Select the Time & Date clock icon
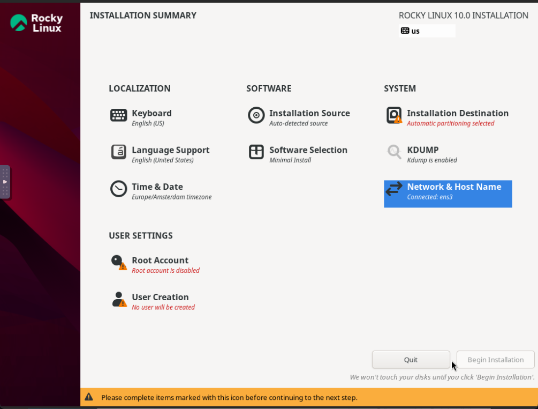The width and height of the screenshot is (538, 409). (118, 189)
